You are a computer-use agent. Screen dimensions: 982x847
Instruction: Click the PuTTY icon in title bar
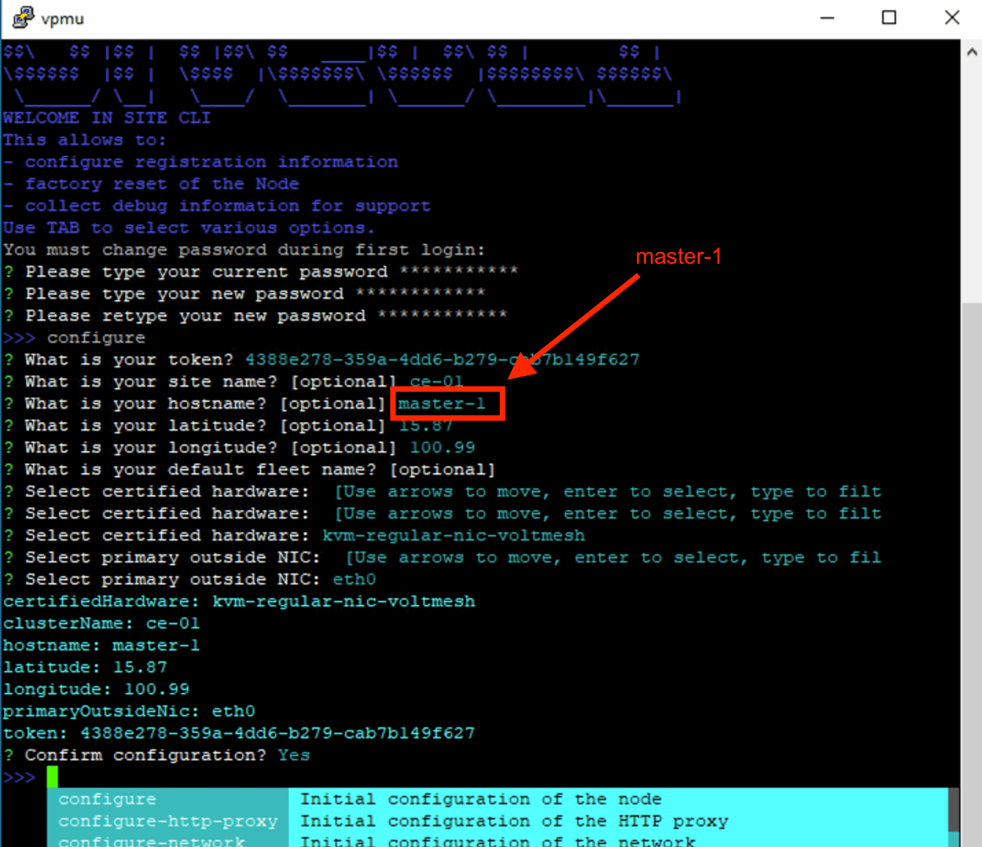point(23,18)
